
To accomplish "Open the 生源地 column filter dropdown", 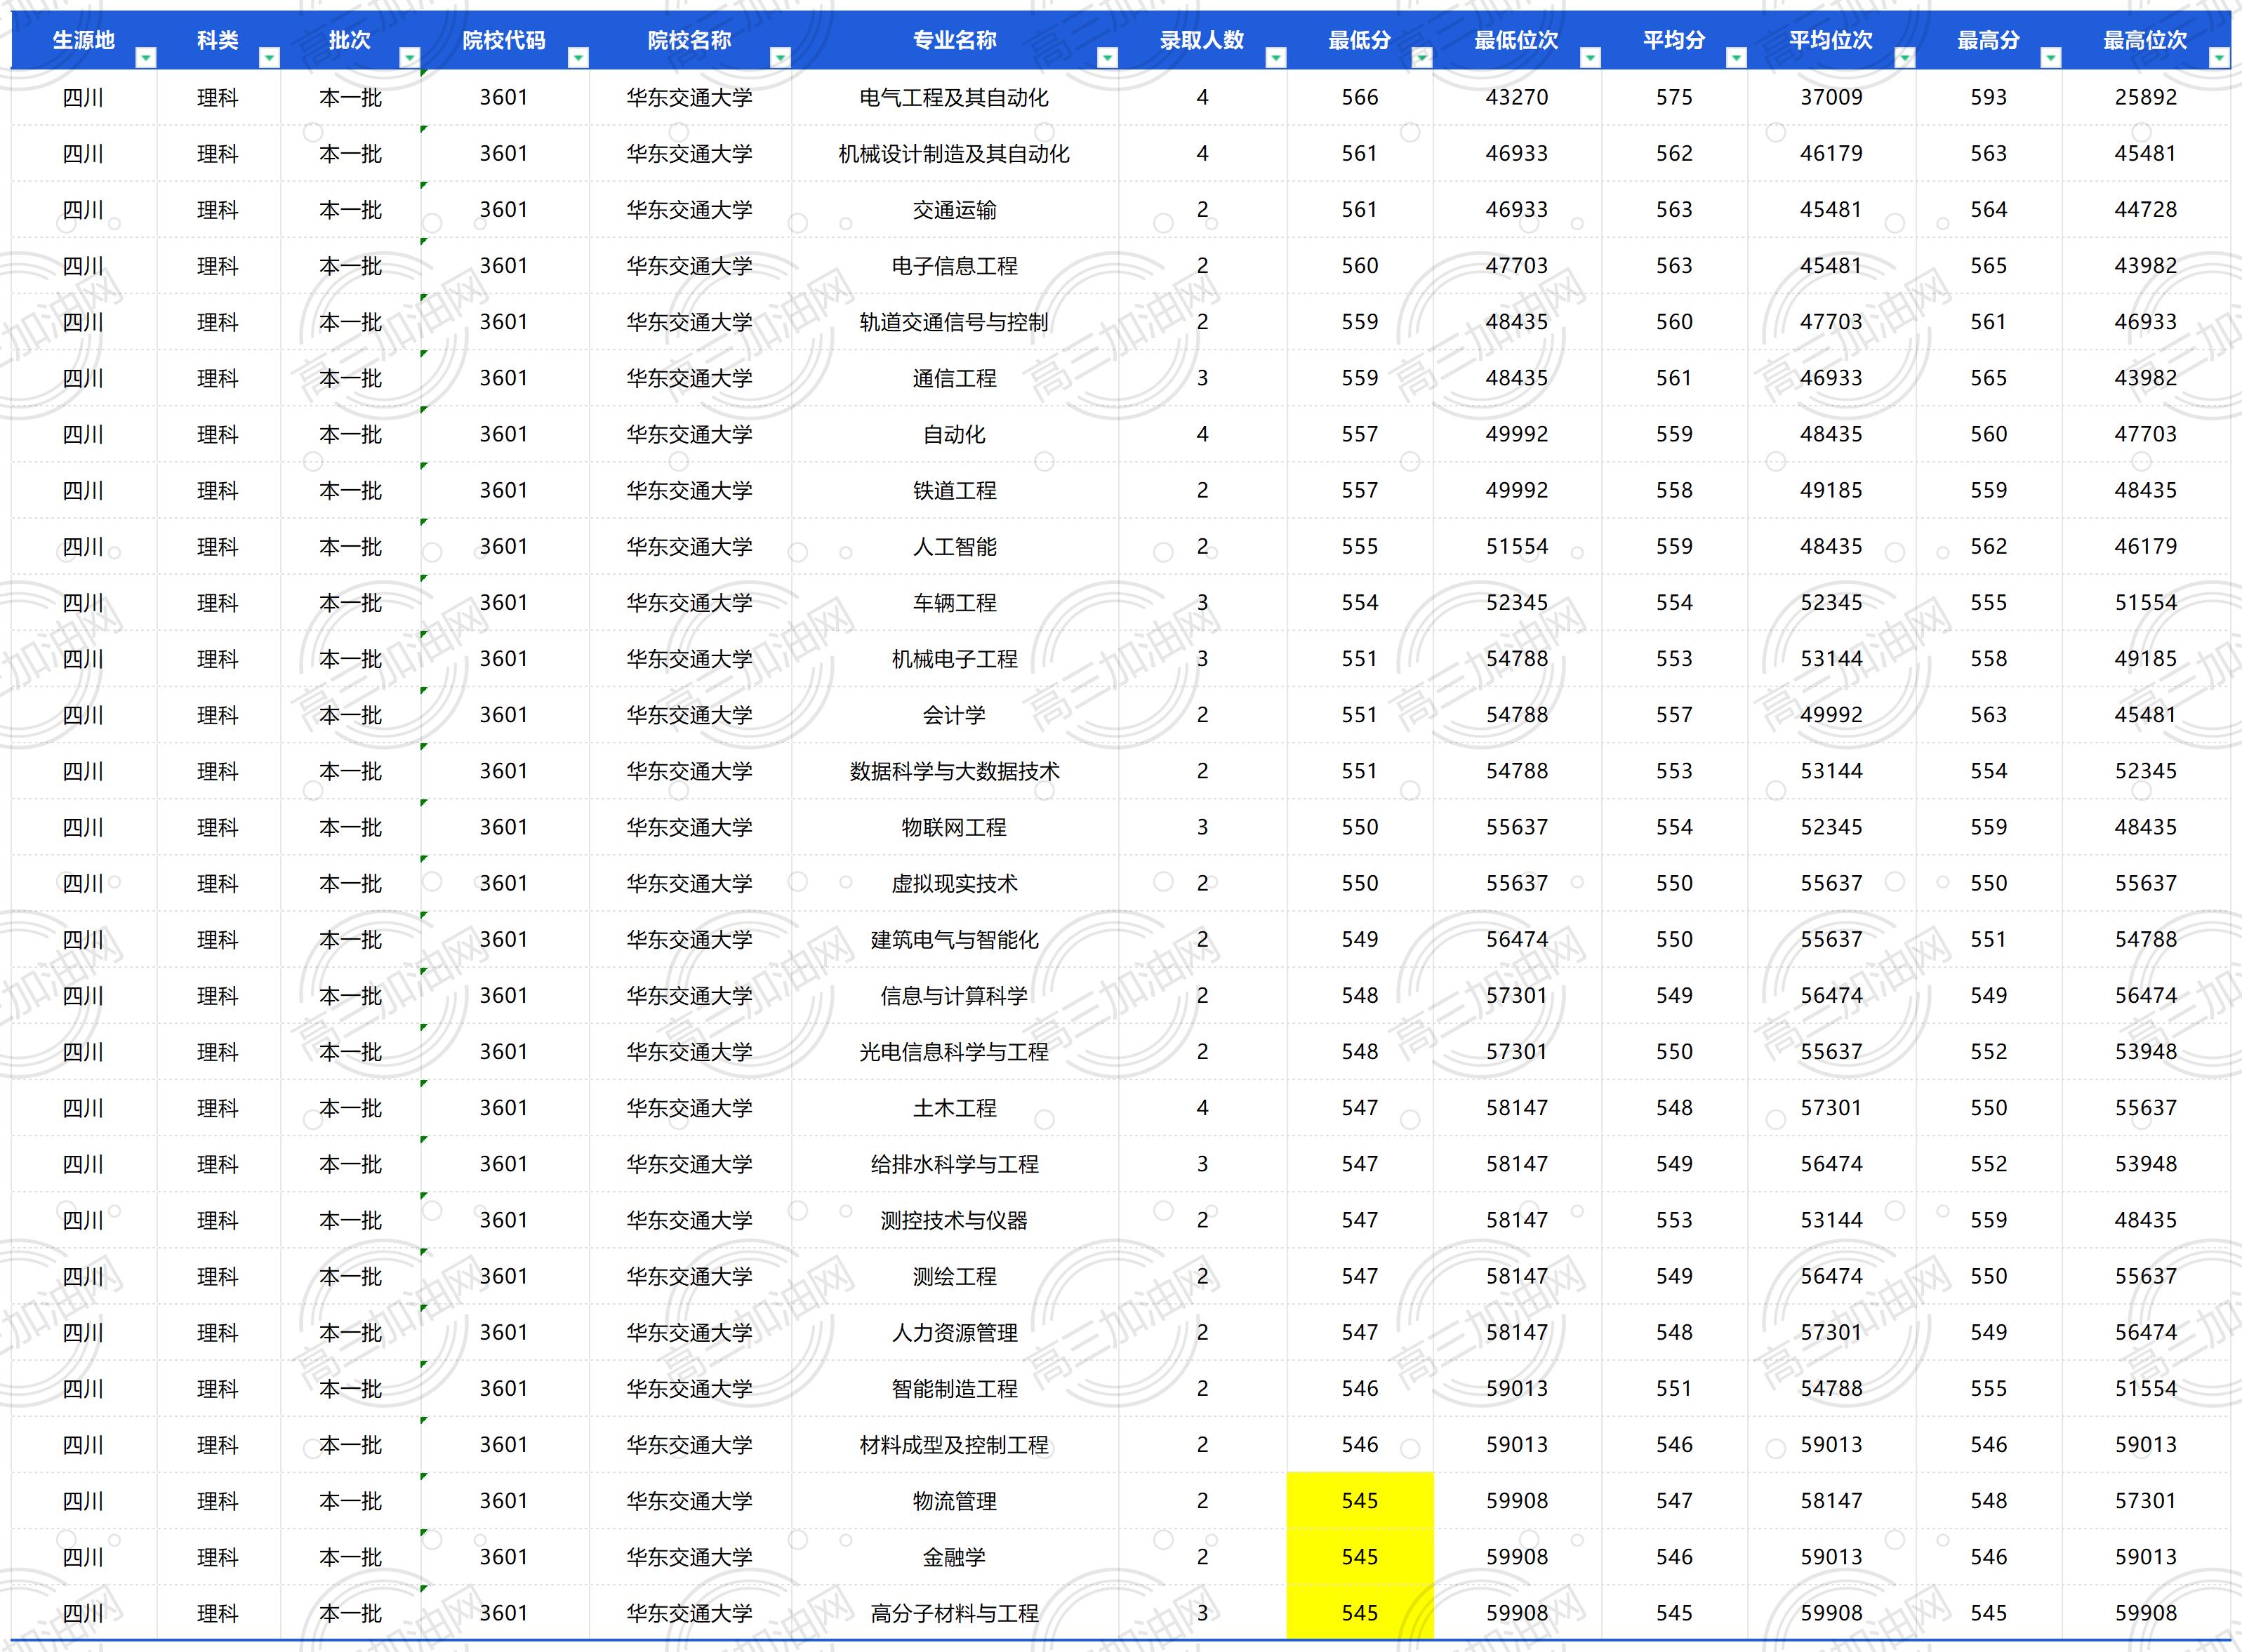I will click(x=146, y=58).
